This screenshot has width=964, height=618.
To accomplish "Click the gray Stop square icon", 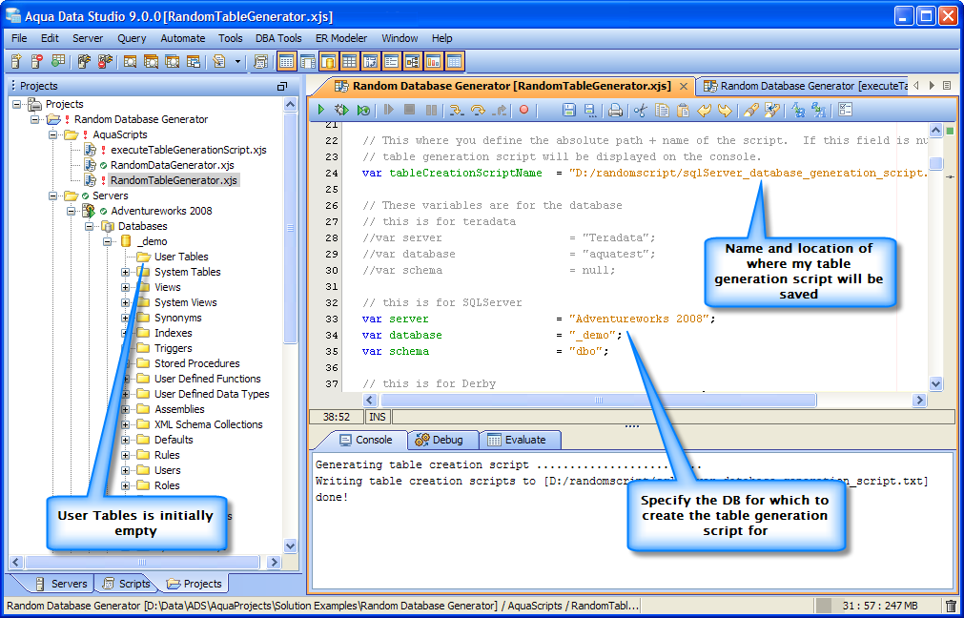I will (x=409, y=110).
